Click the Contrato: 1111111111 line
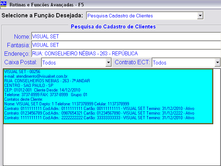Image resolution: width=221 pixels, height=166 pixels. point(99,118)
